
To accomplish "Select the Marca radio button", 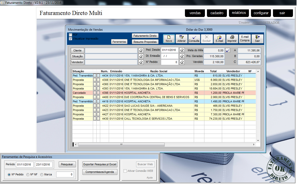I will coord(42,175).
